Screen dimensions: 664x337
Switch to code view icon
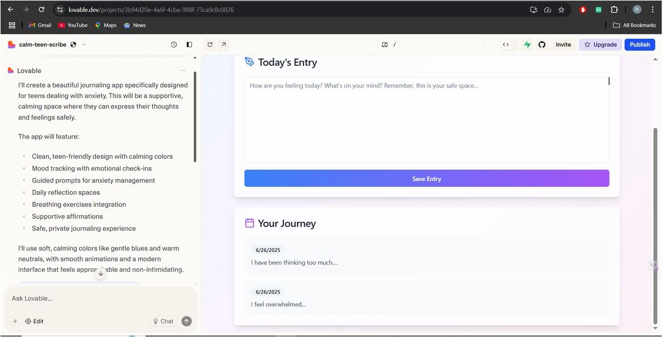[x=506, y=44]
